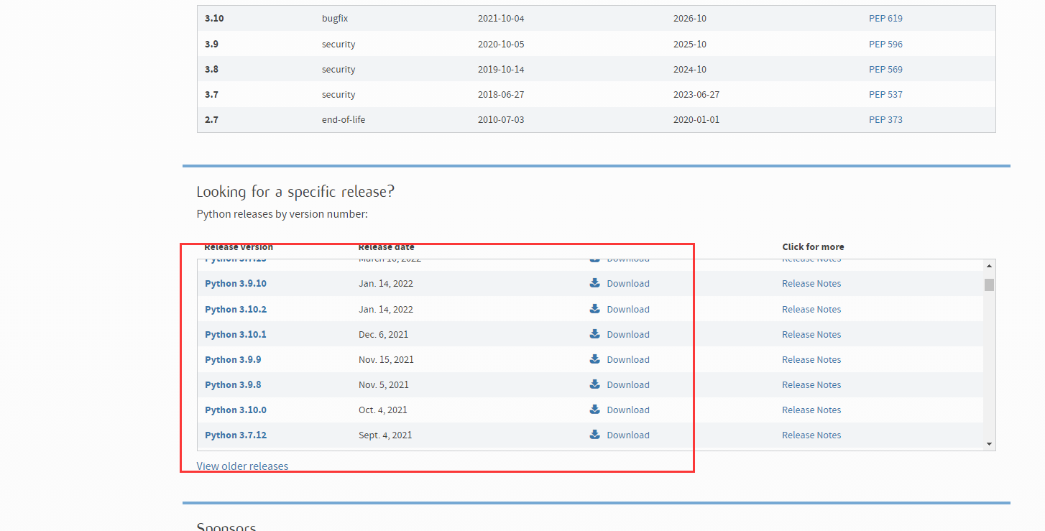Open the Python 3.9.10 release link

[236, 284]
